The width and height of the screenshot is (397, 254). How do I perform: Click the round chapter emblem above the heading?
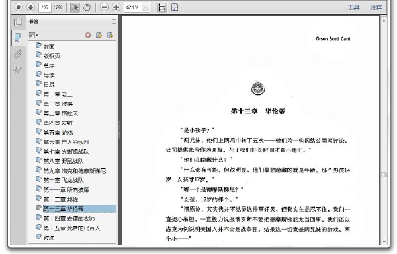[x=258, y=89]
